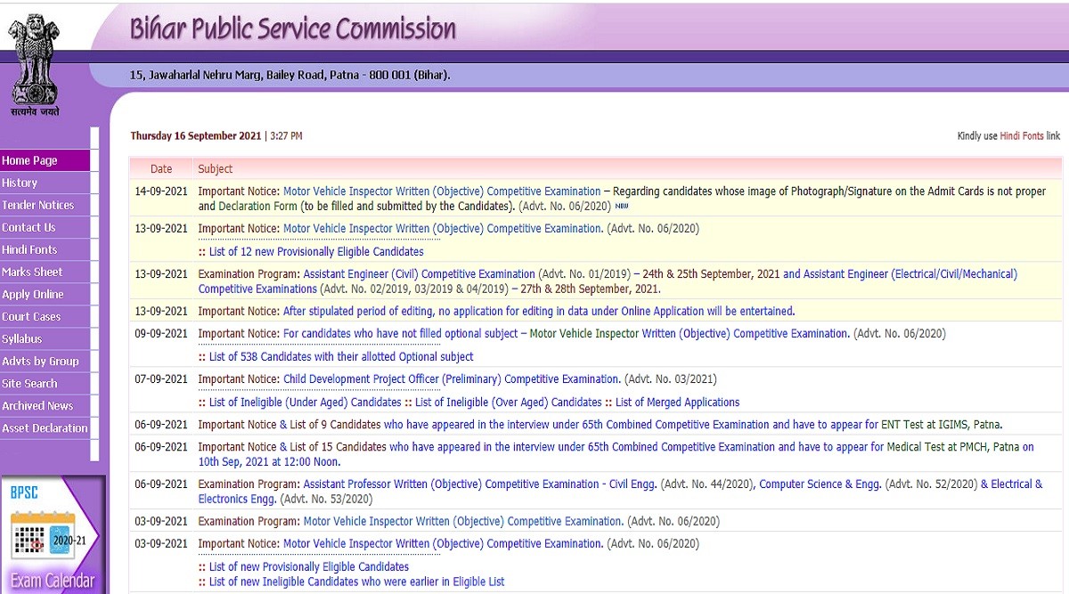The height and width of the screenshot is (594, 1069).
Task: Open List of 538 Candidates with allotted Optional subject
Action: (x=341, y=357)
